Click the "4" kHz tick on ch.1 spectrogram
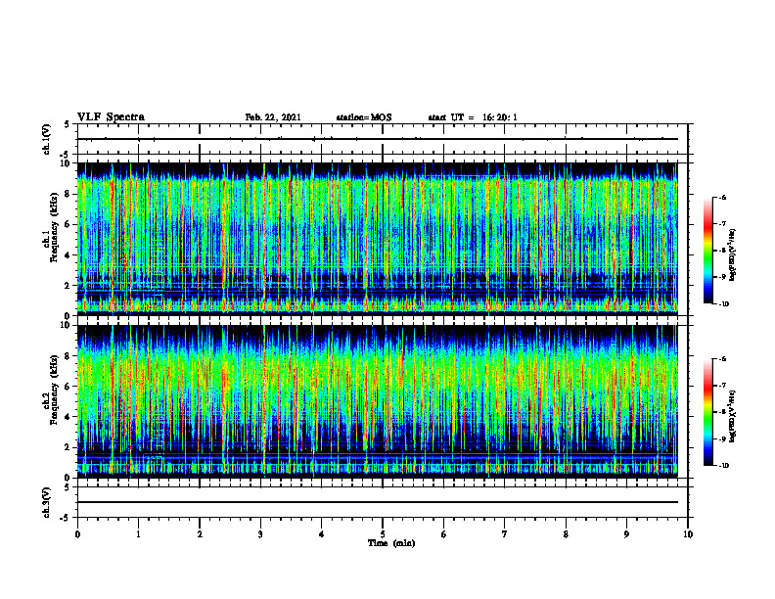The image size is (775, 599). coord(68,255)
